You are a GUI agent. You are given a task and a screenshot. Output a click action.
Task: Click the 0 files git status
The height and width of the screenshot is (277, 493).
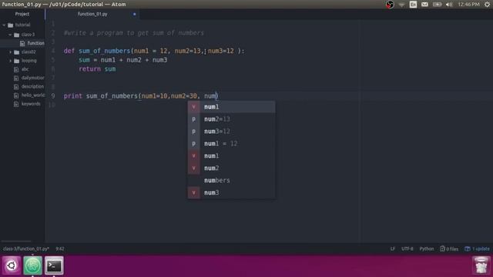(x=449, y=249)
